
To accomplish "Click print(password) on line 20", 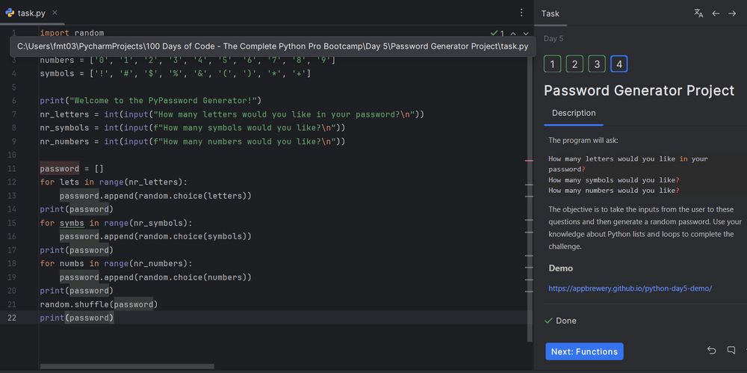I will coord(77,291).
